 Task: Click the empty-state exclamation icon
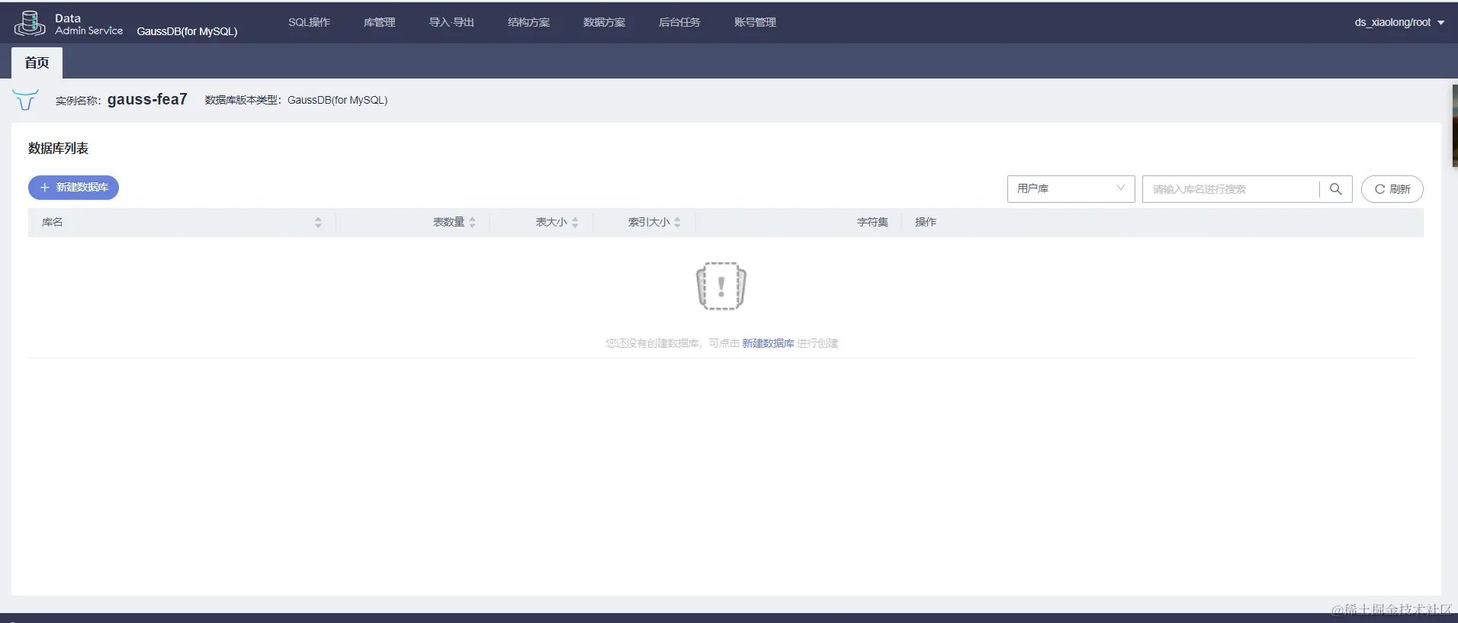721,286
